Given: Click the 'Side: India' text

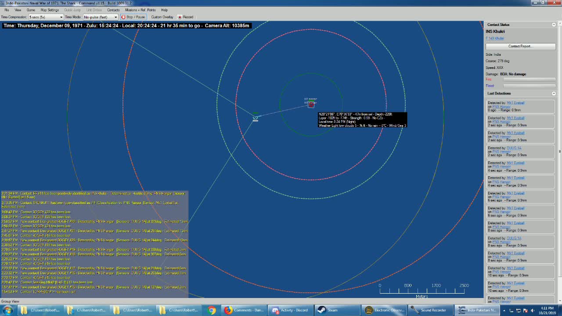Looking at the screenshot, I should tap(493, 55).
